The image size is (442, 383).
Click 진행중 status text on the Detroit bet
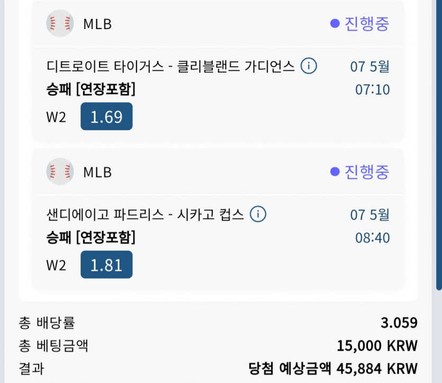[x=367, y=24]
